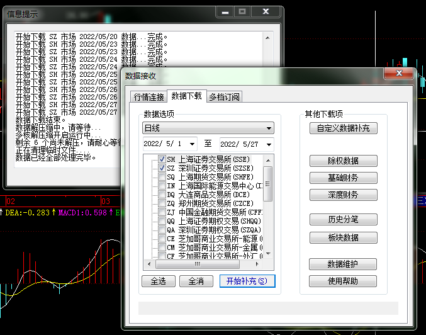This screenshot has width=426, height=335.
Task: Click exchange list scroll up arrow
Action: point(268,161)
